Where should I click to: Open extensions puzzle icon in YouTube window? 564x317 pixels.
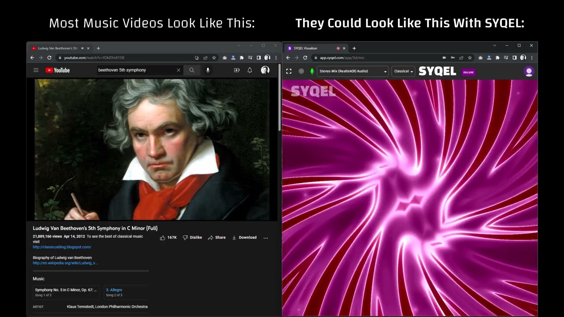241,58
